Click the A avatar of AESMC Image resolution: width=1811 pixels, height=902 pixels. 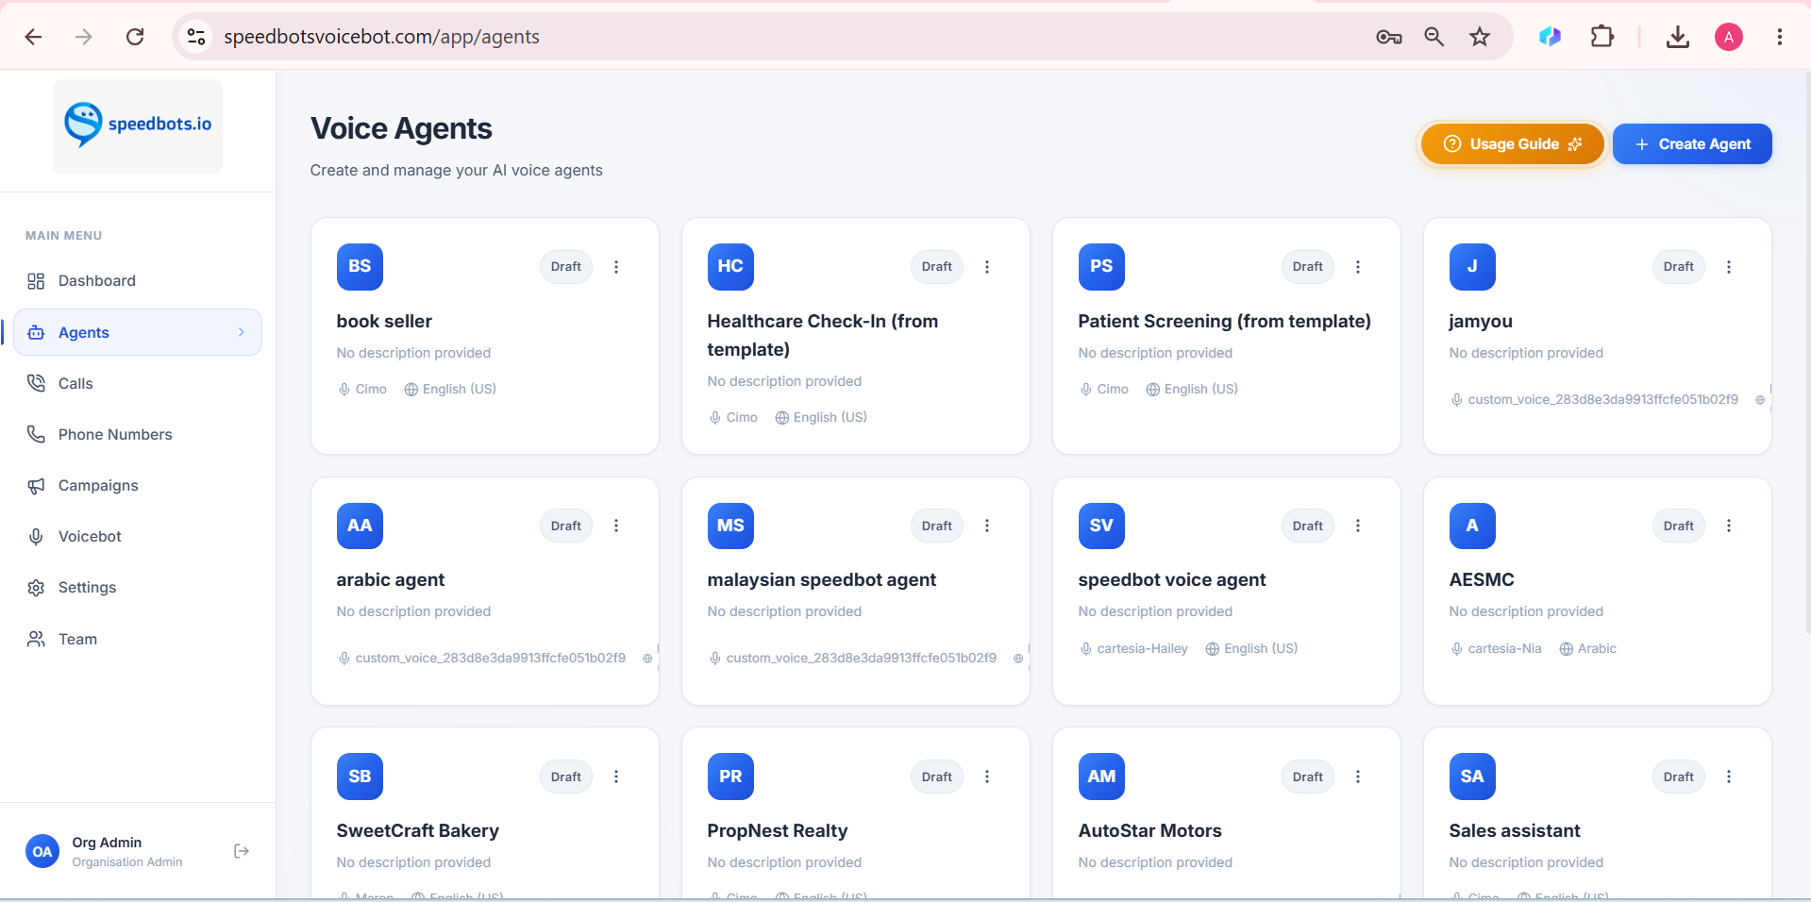1472,526
